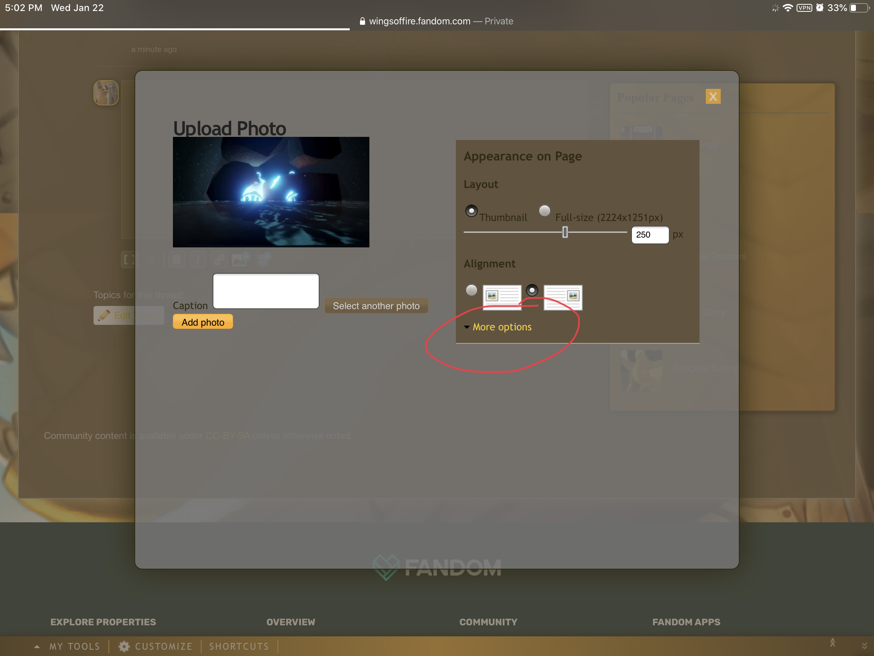
Task: Click the collapse toolbar chevron icon
Action: [x=864, y=646]
